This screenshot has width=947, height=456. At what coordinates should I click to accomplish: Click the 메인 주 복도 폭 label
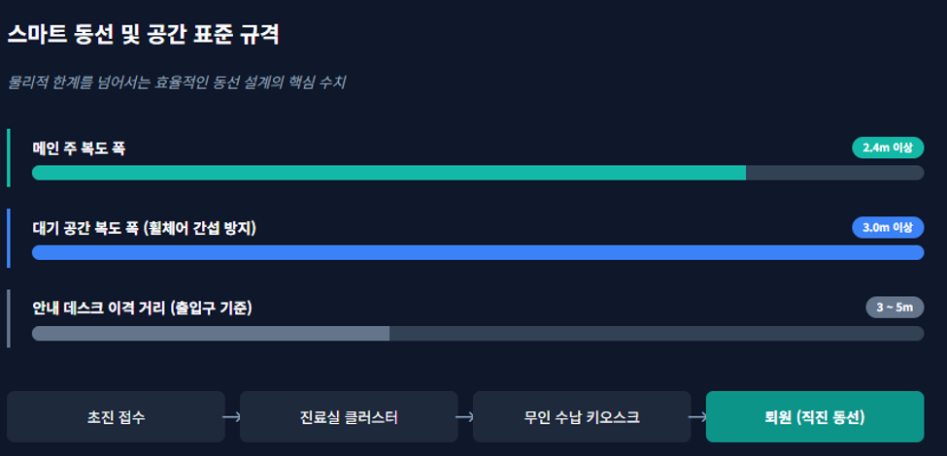[79, 148]
